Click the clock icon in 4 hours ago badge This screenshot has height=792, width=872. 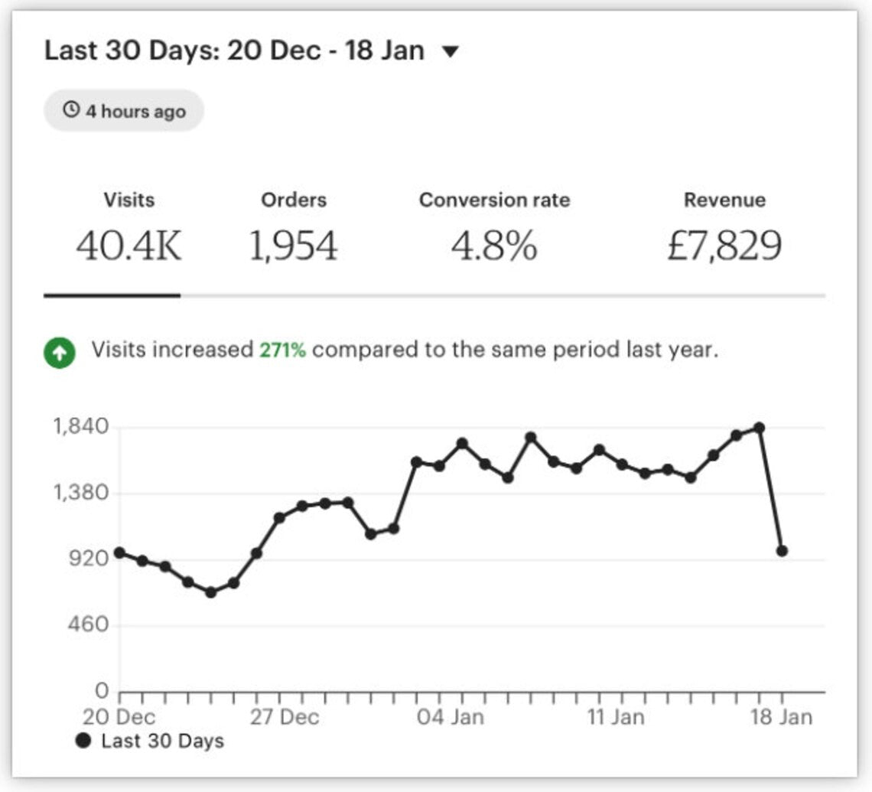[x=70, y=110]
